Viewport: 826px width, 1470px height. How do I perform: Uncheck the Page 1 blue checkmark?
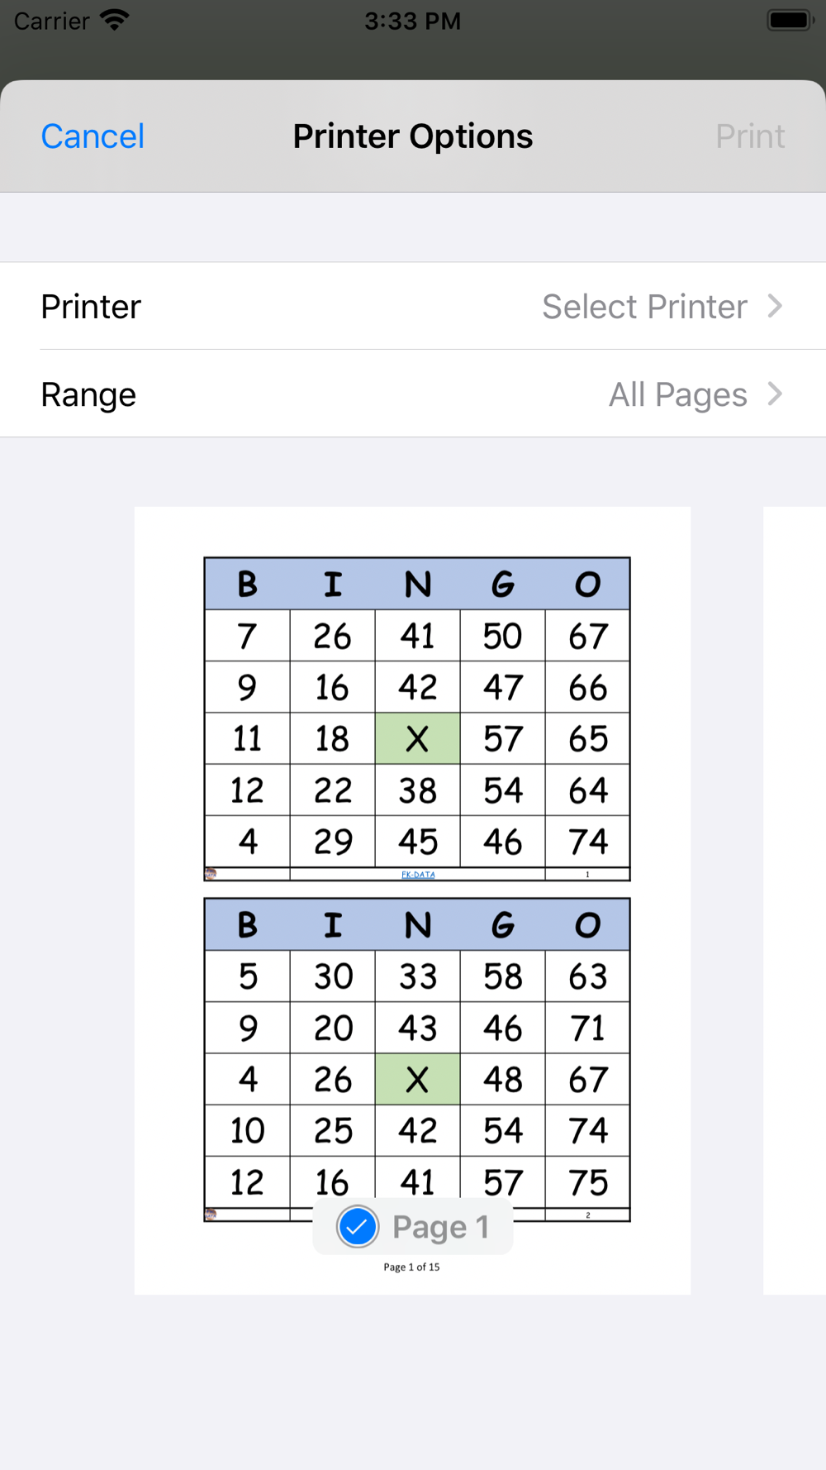tap(358, 1226)
